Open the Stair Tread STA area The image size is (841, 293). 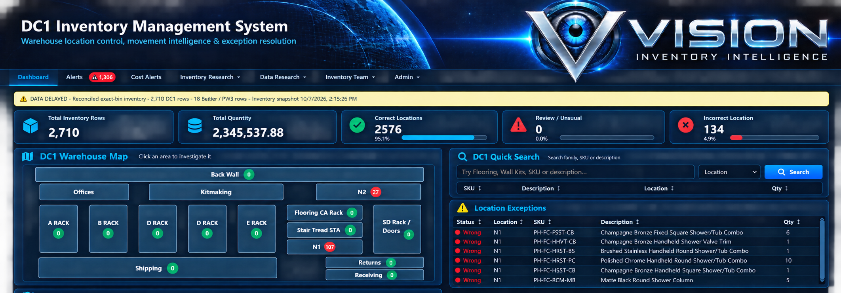pyautogui.click(x=324, y=230)
